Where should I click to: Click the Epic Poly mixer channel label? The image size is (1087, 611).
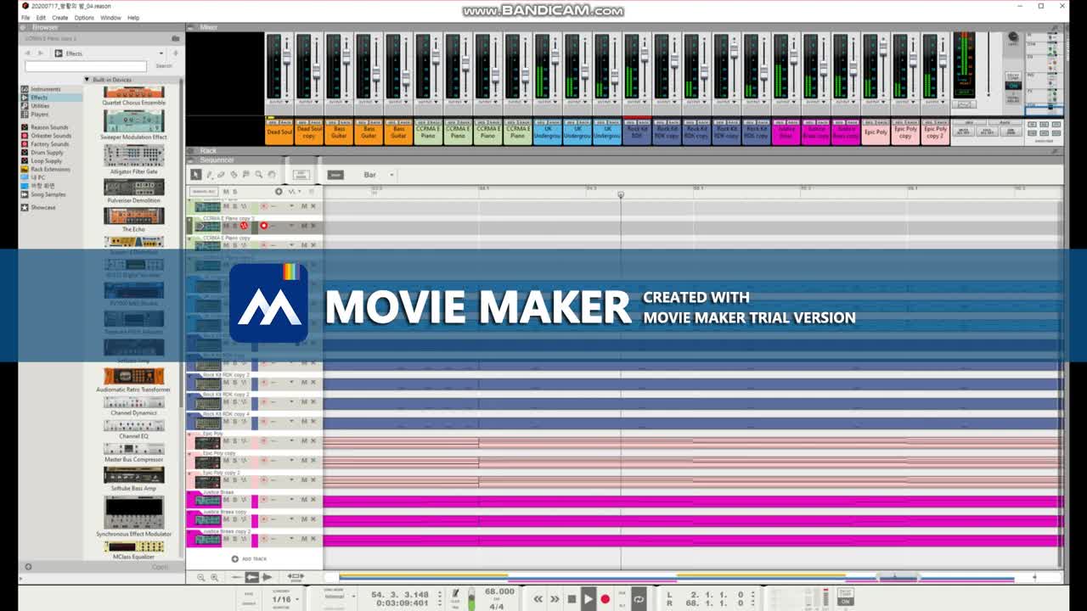pos(876,132)
